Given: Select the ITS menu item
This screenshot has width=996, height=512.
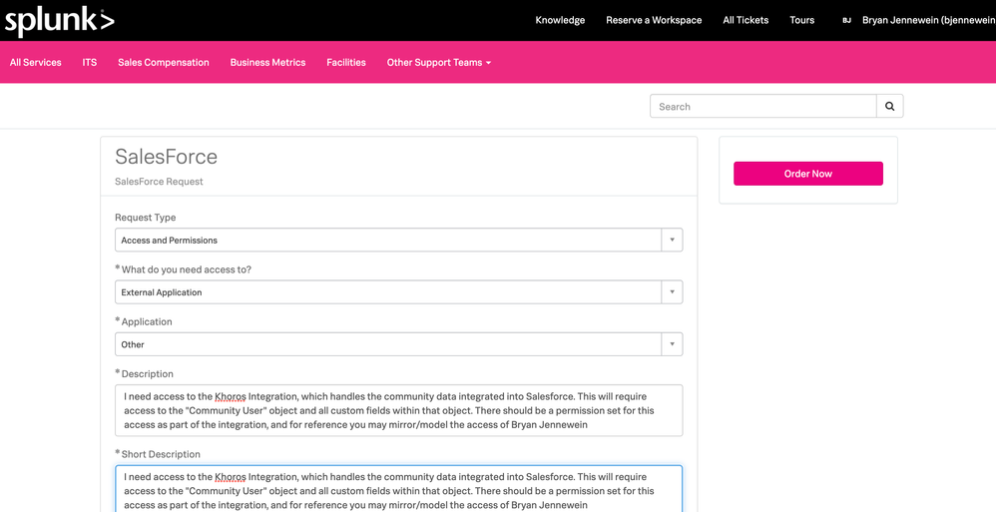Looking at the screenshot, I should click(90, 62).
